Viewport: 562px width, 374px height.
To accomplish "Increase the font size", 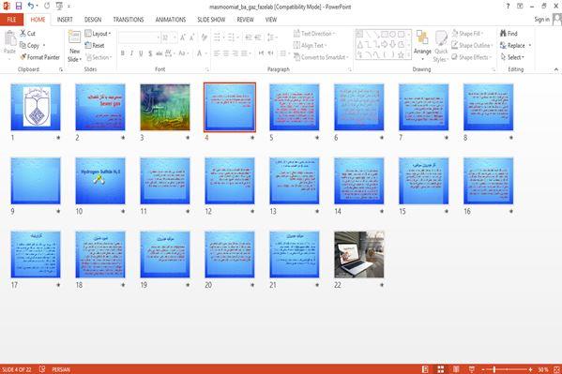I will [183, 37].
